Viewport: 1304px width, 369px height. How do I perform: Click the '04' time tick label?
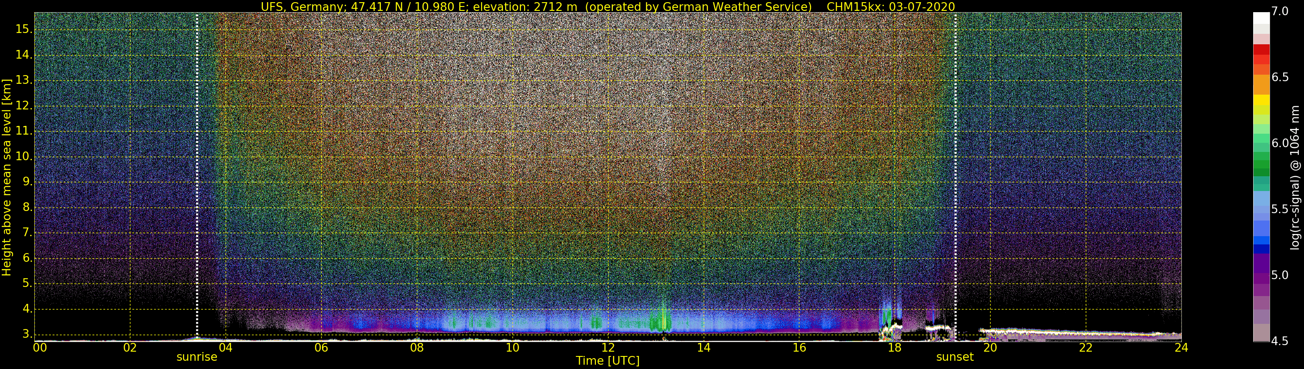pyautogui.click(x=226, y=348)
